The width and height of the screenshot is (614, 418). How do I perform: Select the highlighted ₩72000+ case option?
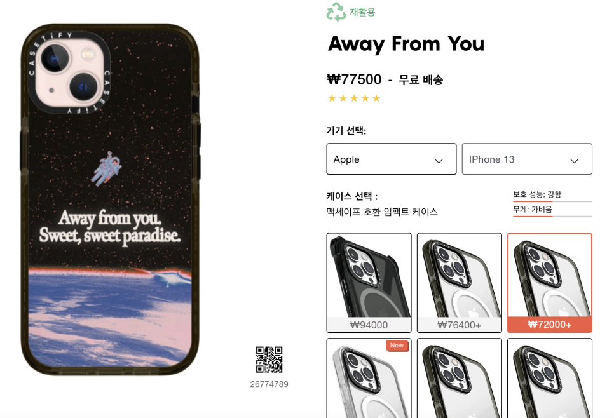pos(550,283)
